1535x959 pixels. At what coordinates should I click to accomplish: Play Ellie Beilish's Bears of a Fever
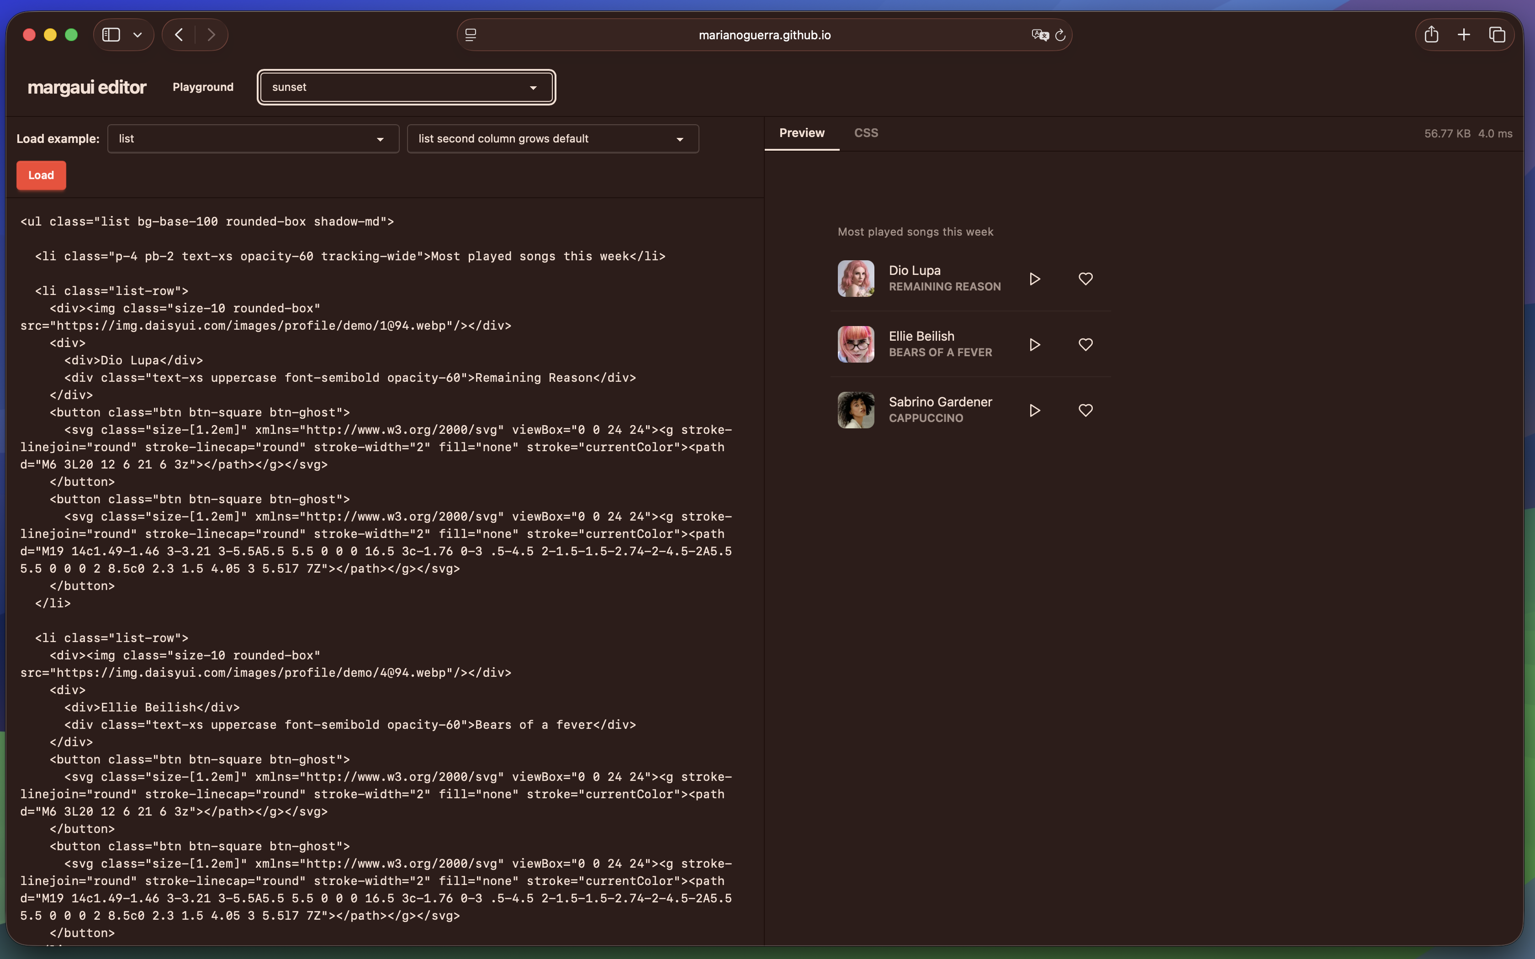click(1035, 344)
